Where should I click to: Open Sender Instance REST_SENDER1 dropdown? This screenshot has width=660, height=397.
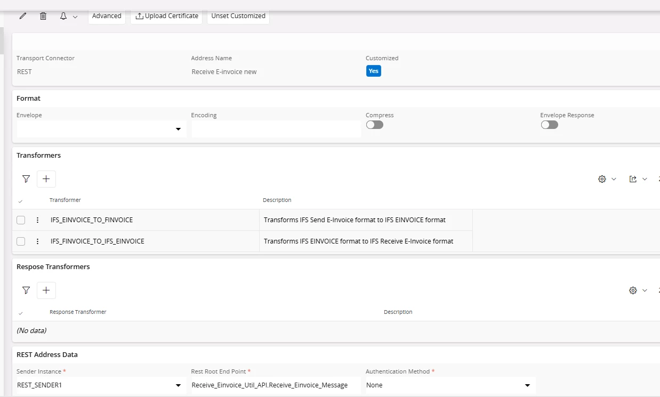tap(101, 385)
